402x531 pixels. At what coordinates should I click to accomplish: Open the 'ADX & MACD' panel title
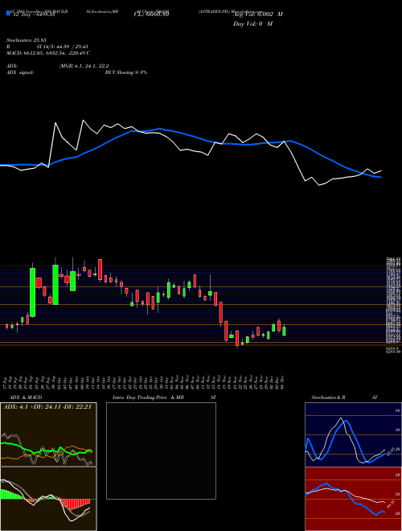26,397
